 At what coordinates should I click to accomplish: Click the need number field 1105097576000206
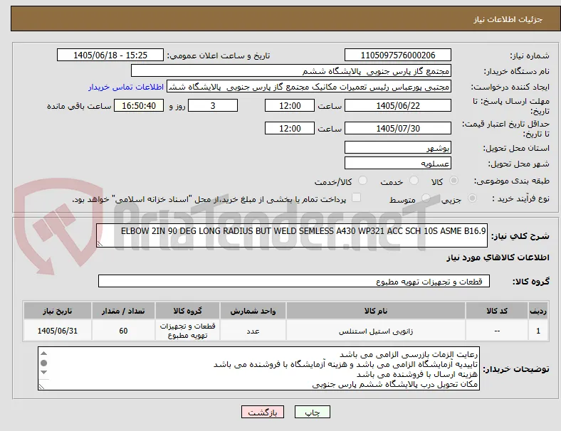397,55
